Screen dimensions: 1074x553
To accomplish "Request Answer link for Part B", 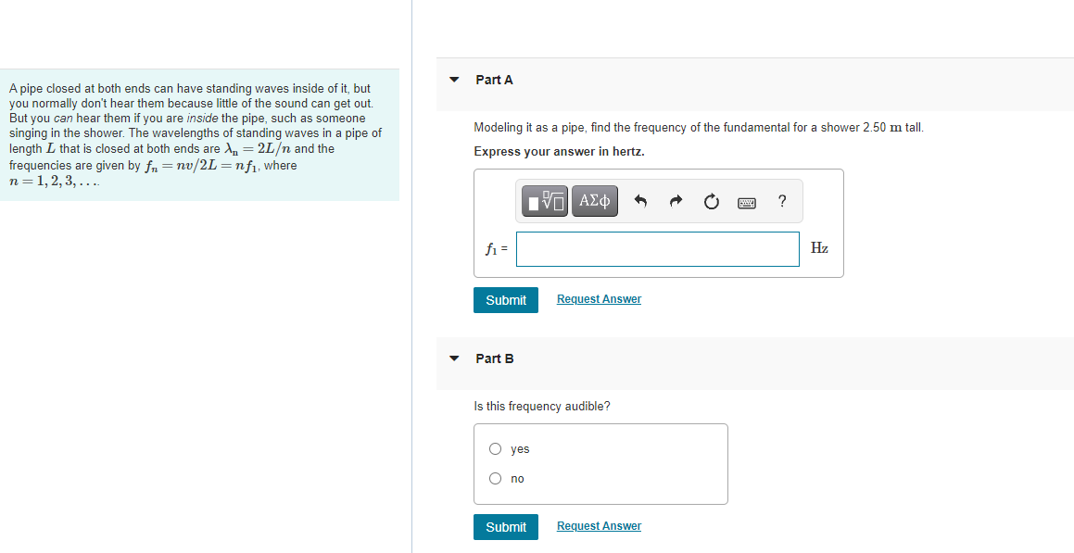I will (x=600, y=525).
